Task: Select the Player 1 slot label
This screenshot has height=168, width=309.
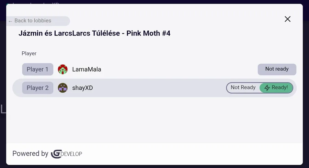Action: tap(38, 69)
